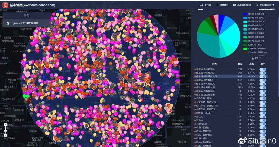Click the 城市地图(www.data-dance.com) title

tap(32, 5)
